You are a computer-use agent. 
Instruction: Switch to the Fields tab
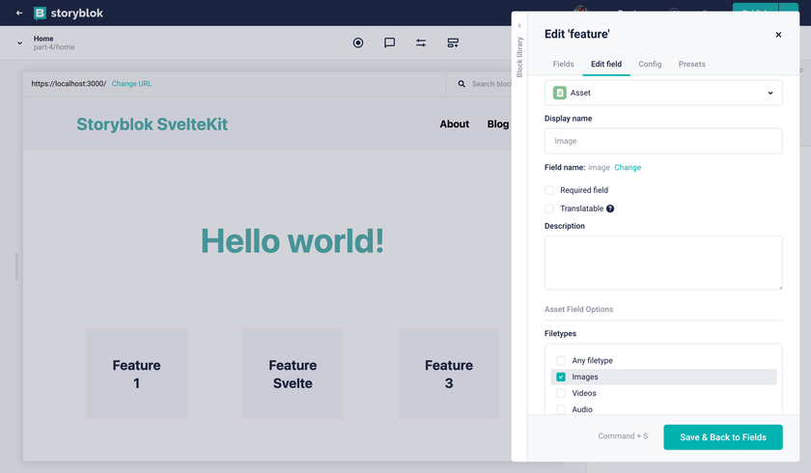point(563,64)
